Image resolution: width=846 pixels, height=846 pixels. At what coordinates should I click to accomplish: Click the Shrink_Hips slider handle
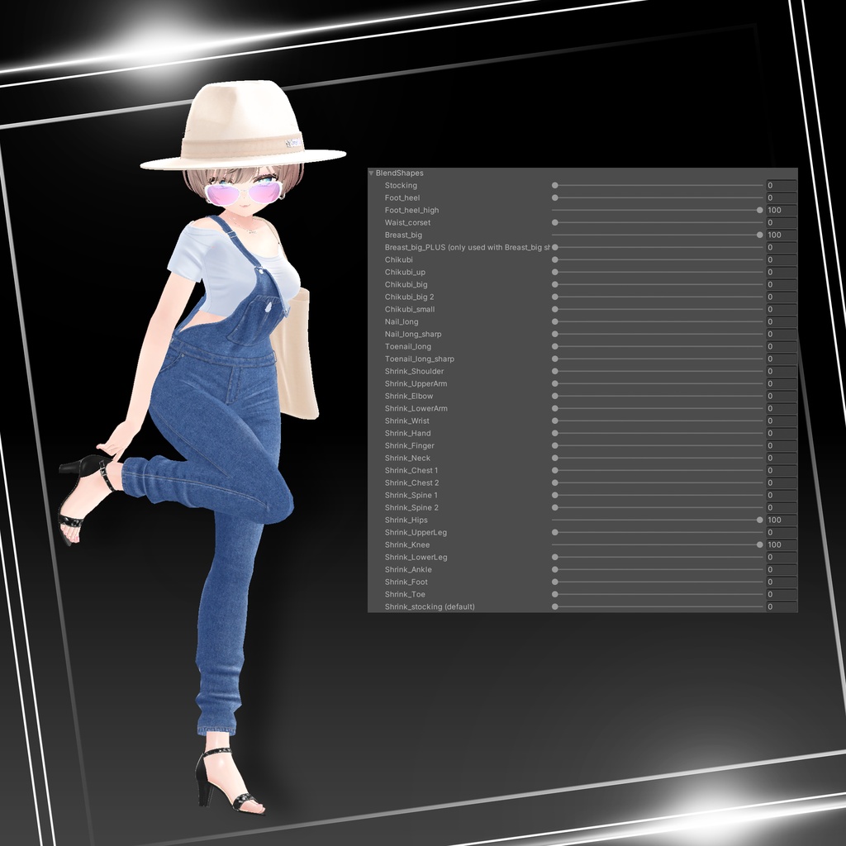click(758, 520)
